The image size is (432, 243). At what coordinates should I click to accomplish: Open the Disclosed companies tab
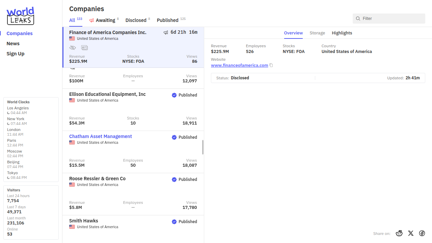click(136, 20)
